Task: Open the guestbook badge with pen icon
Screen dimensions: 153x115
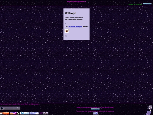Action: 95,113
